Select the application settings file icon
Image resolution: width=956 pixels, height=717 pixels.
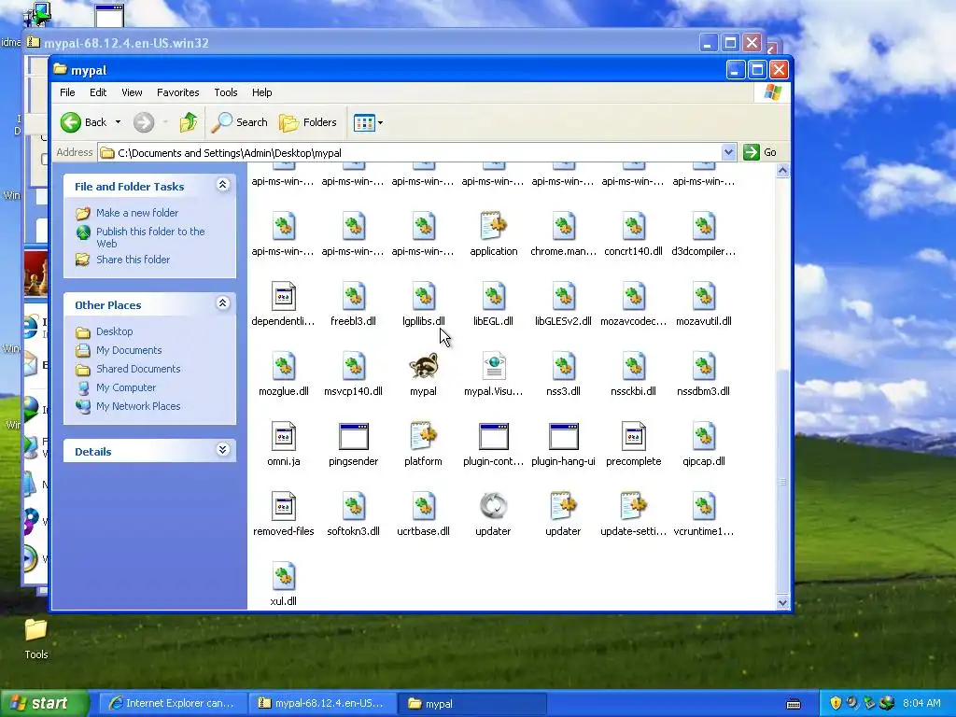point(493,226)
